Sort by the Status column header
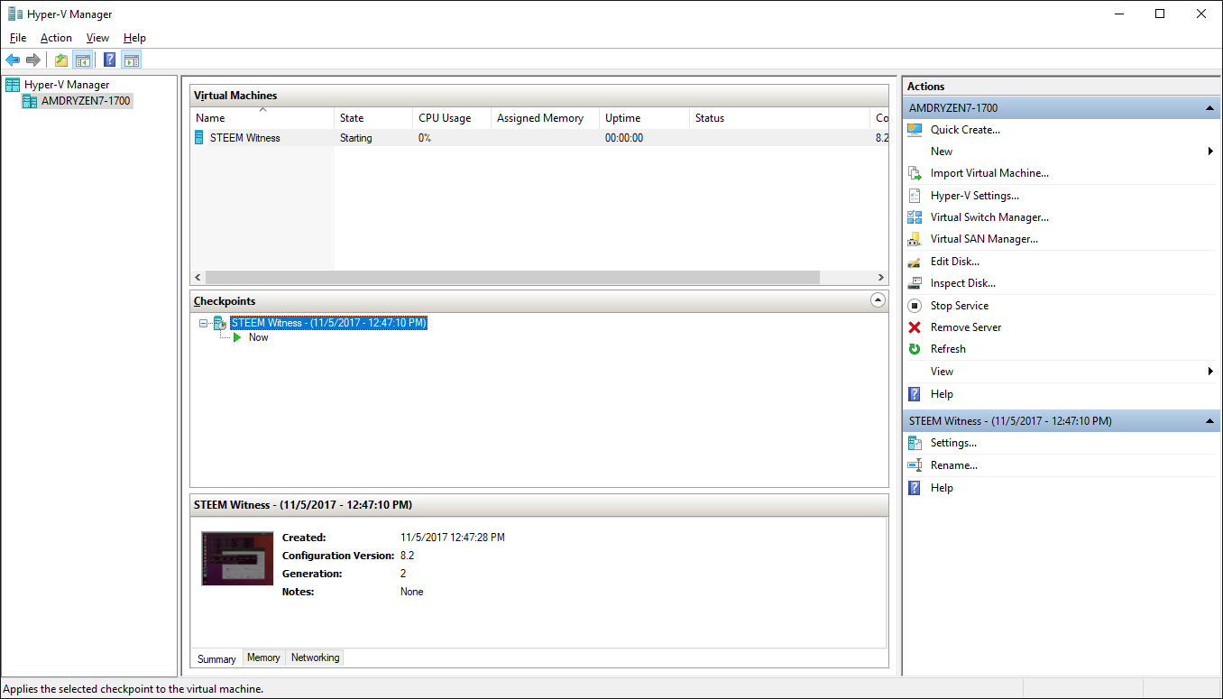1223x699 pixels. (x=780, y=118)
